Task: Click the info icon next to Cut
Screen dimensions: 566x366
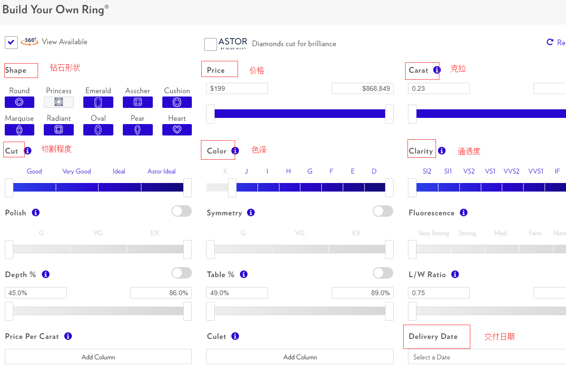Action: [28, 151]
